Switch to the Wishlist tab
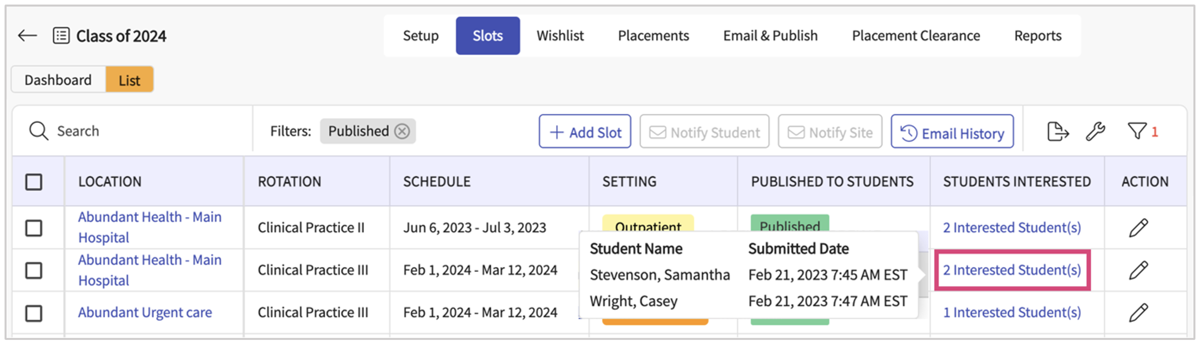This screenshot has height=346, width=1201. pos(560,35)
